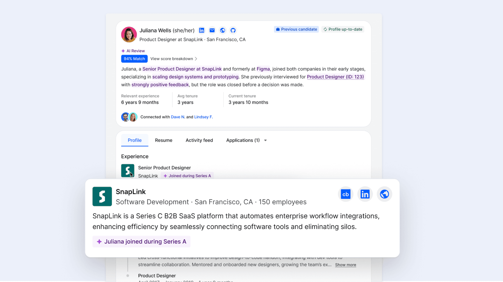Viewport: 503px width, 282px height.
Task: Expand description with Show more
Action: [345, 265]
